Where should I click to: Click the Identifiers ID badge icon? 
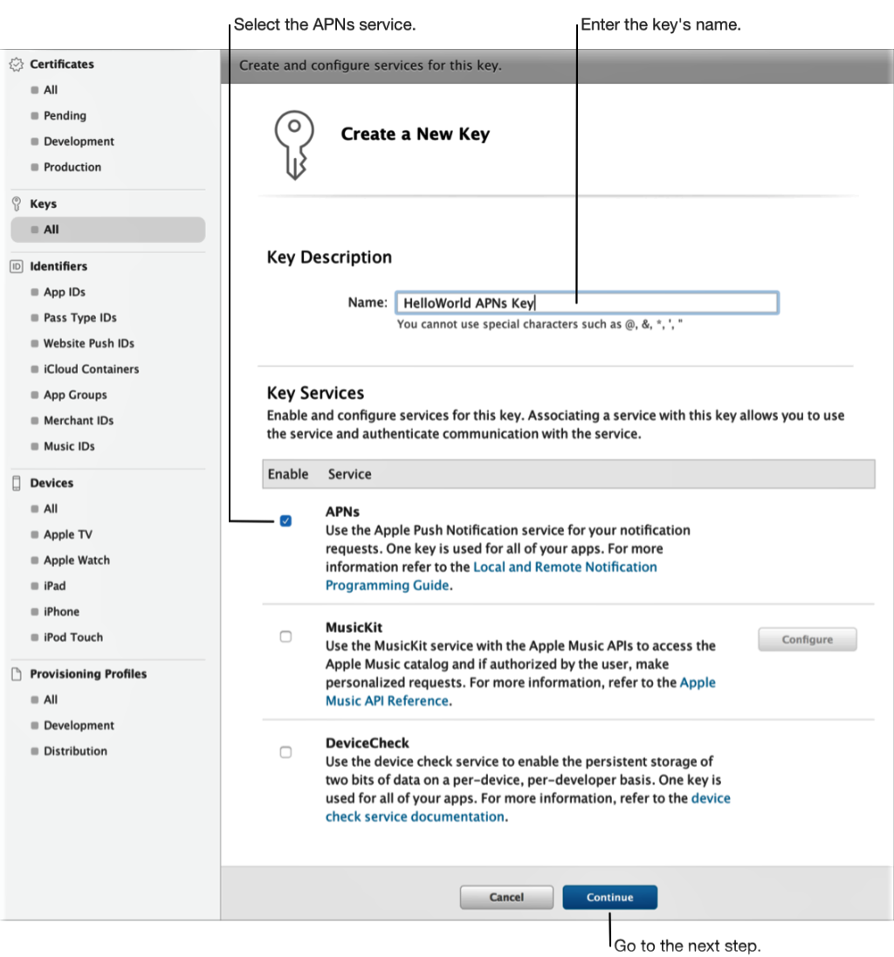[16, 266]
